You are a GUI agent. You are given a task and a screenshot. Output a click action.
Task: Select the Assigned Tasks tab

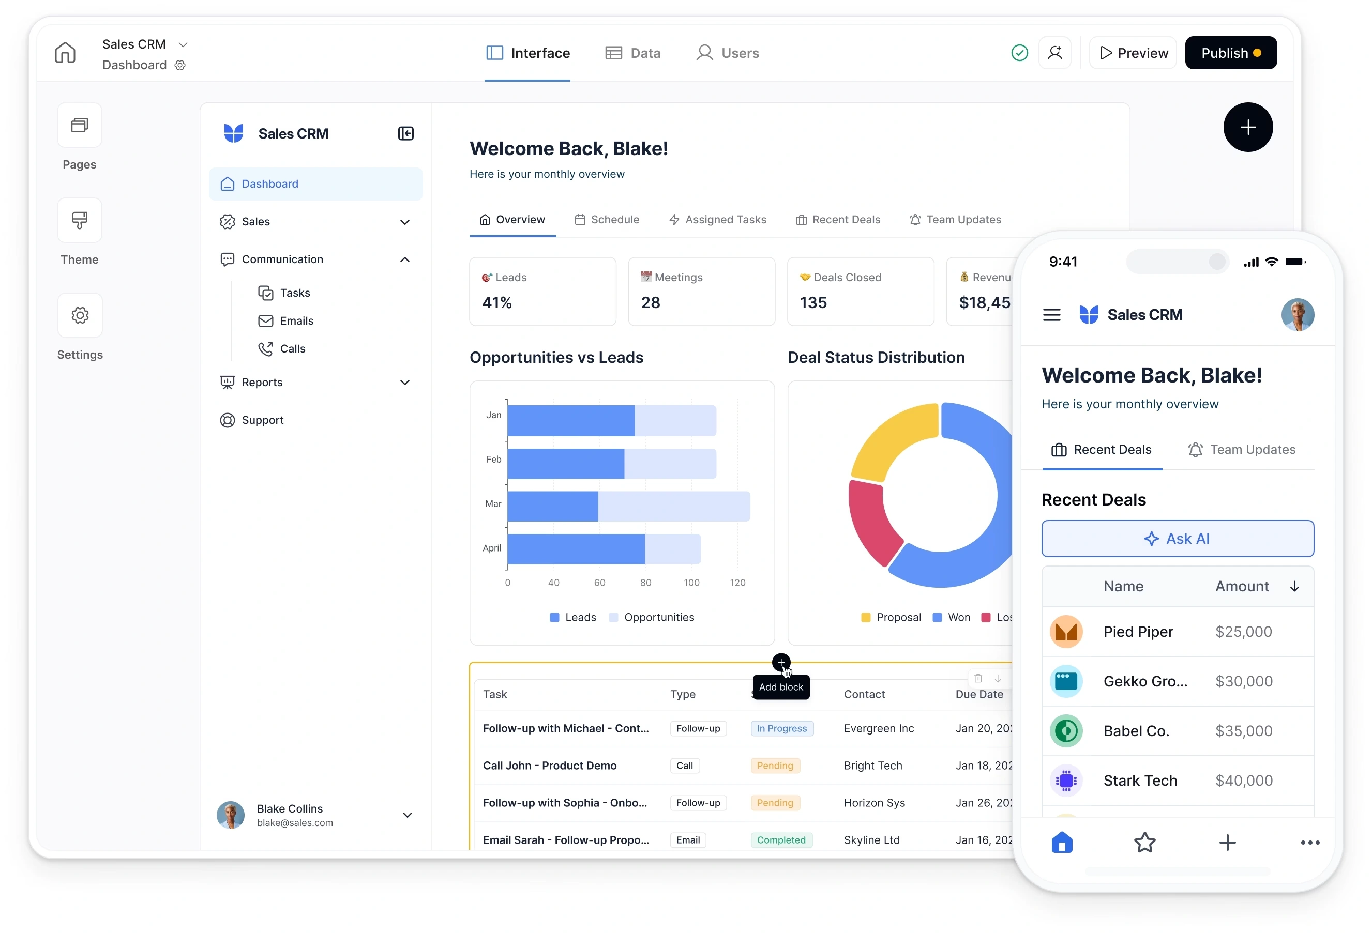717,220
